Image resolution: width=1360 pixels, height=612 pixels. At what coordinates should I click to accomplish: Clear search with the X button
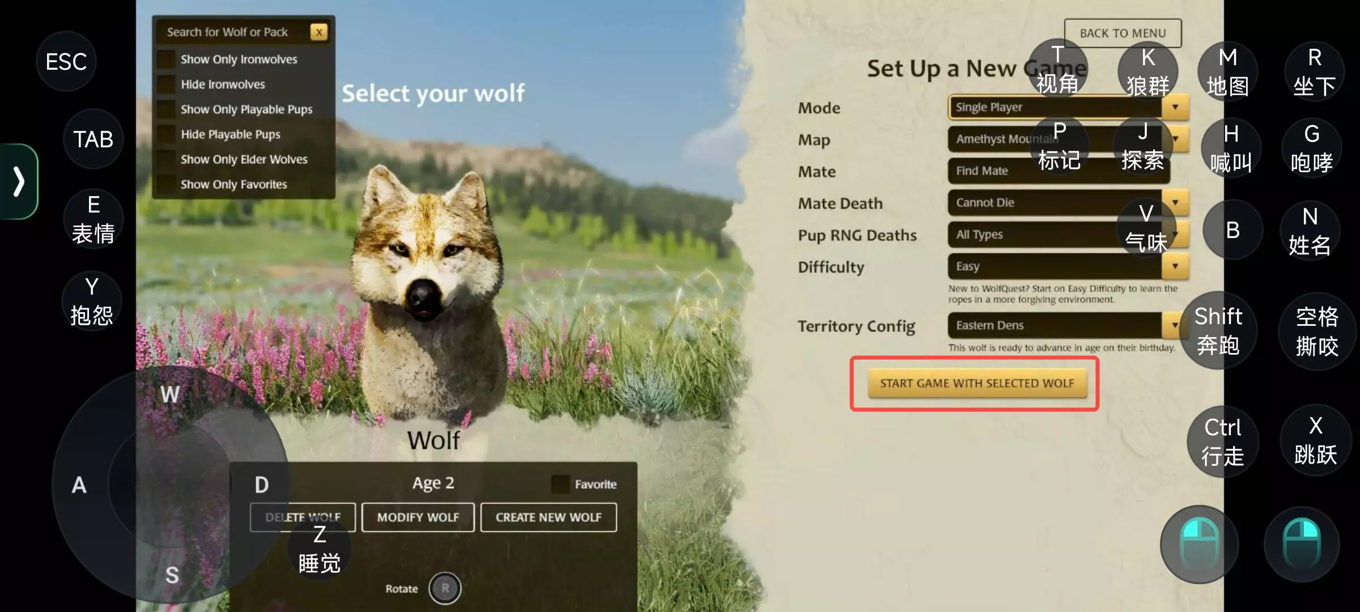click(x=319, y=32)
